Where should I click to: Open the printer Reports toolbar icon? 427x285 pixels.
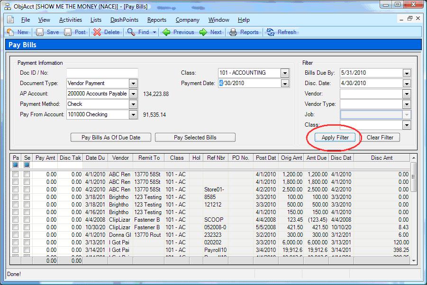coord(233,32)
